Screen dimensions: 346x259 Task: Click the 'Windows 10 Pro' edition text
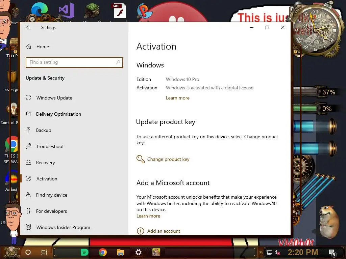click(182, 79)
